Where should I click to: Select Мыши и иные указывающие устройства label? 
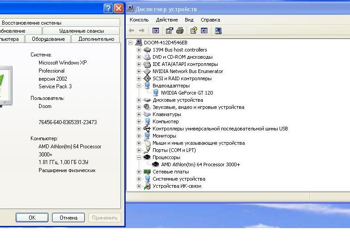coord(199,143)
